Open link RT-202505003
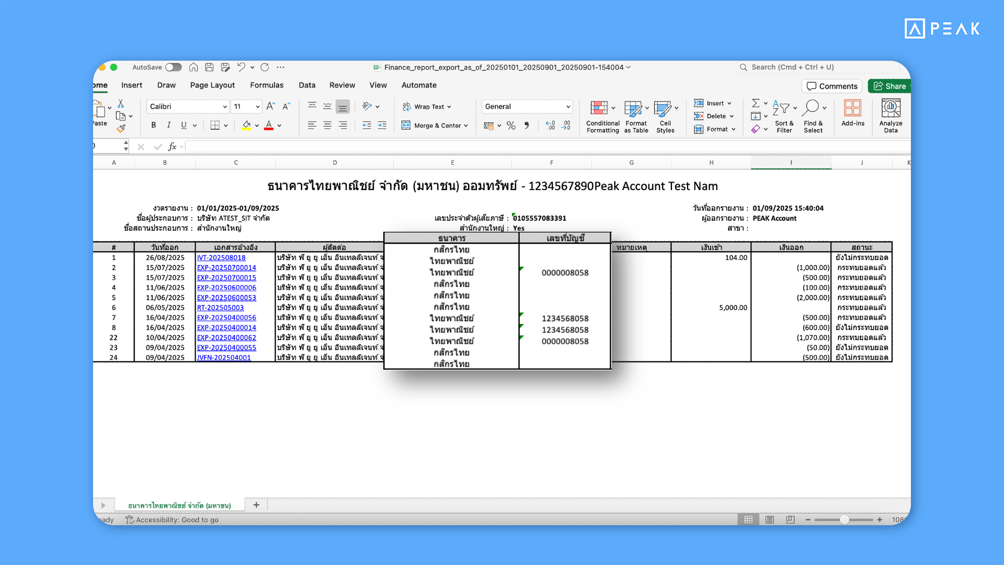This screenshot has width=1004, height=565. coord(220,308)
